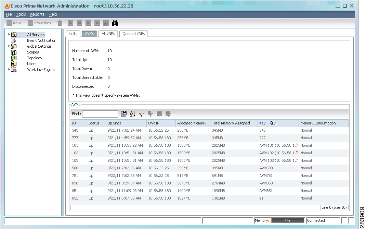Image resolution: width=366 pixels, height=229 pixels.
Task: Click the Topology folder icon
Action: point(14,58)
